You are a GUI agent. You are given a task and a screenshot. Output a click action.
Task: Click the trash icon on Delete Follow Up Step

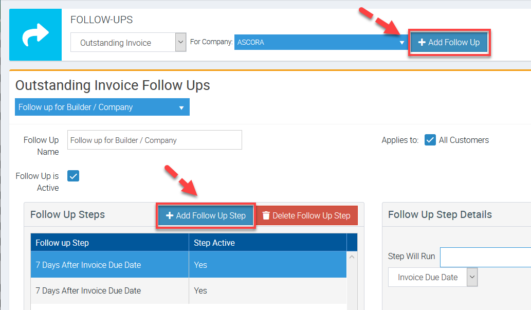coord(266,216)
